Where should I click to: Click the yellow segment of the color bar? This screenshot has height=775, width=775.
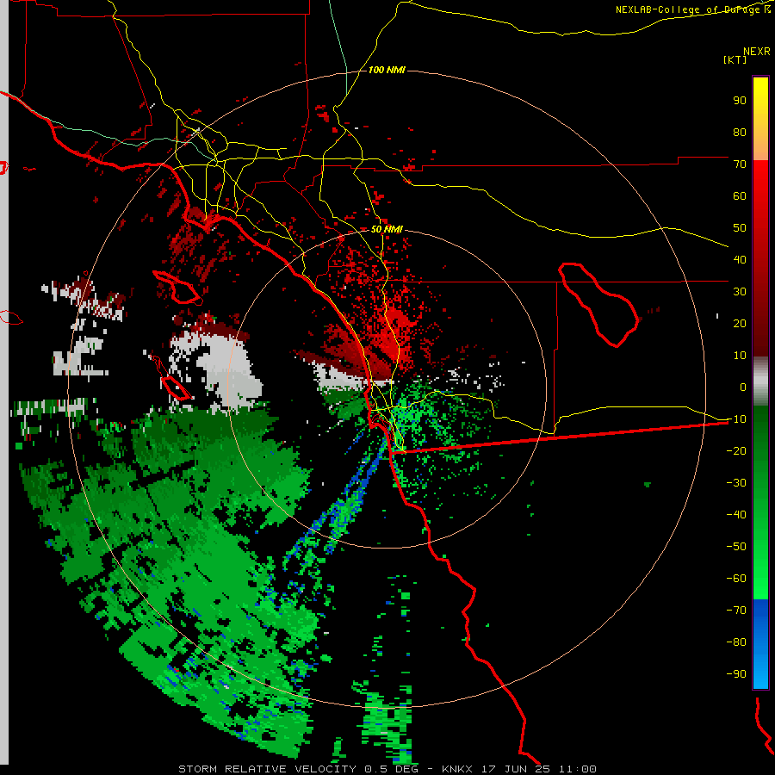(x=760, y=119)
